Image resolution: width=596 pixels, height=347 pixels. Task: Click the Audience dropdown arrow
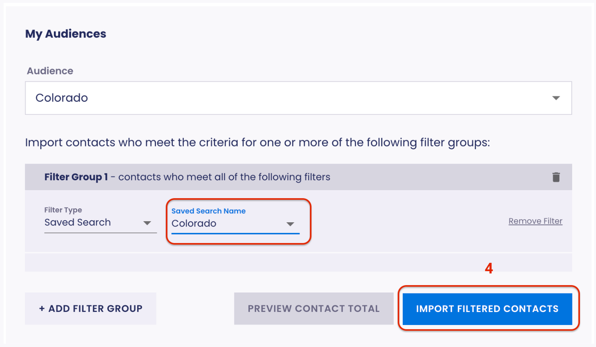coord(556,98)
